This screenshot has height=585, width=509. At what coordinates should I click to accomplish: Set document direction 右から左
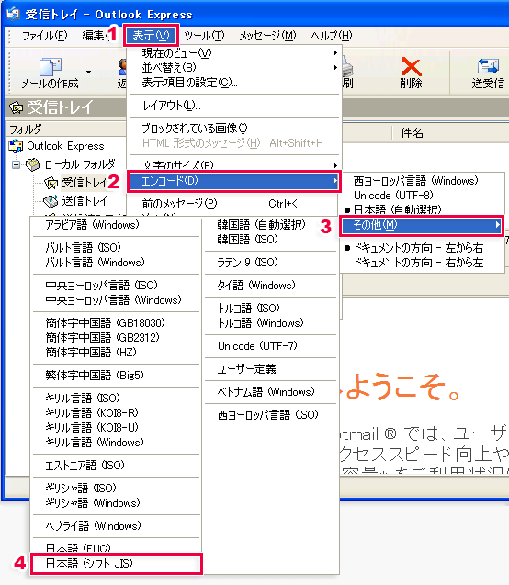click(422, 263)
